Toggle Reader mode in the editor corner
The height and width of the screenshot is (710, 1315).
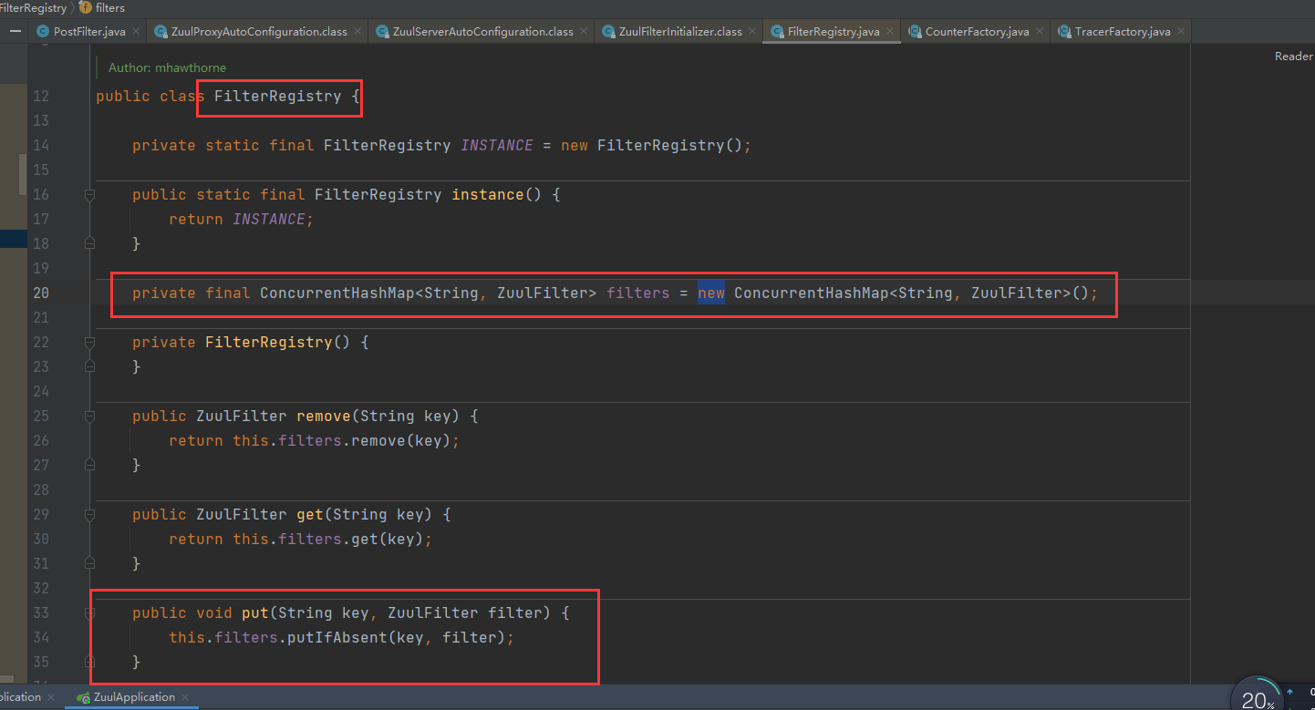tap(1293, 57)
